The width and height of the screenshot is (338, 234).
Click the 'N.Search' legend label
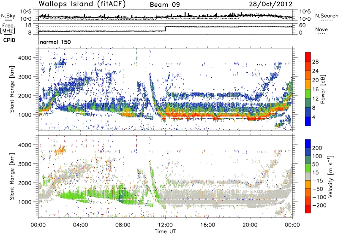[326, 16]
